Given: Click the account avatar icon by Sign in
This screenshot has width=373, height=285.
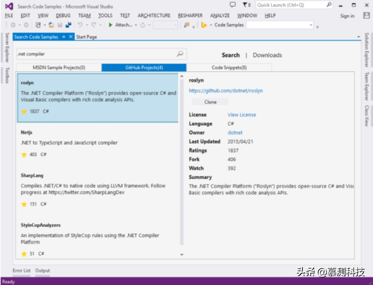Looking at the screenshot, I should (367, 16).
